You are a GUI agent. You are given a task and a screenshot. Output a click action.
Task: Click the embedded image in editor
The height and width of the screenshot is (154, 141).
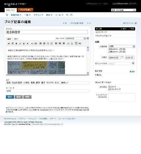(36, 68)
